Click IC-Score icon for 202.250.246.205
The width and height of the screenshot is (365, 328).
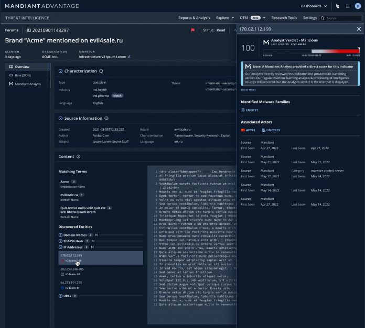click(x=62, y=274)
